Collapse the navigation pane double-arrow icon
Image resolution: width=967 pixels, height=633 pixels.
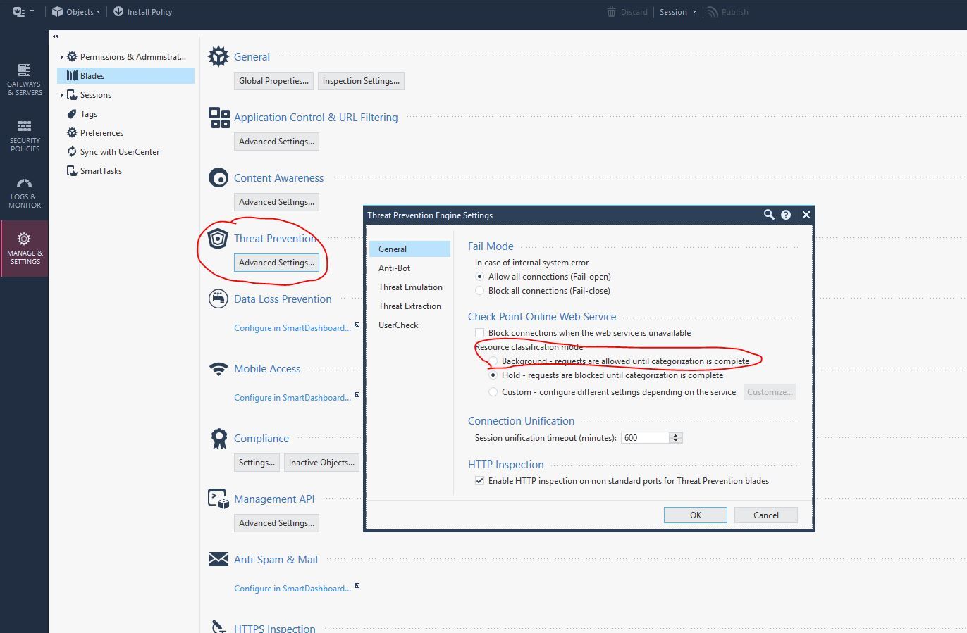[x=55, y=36]
